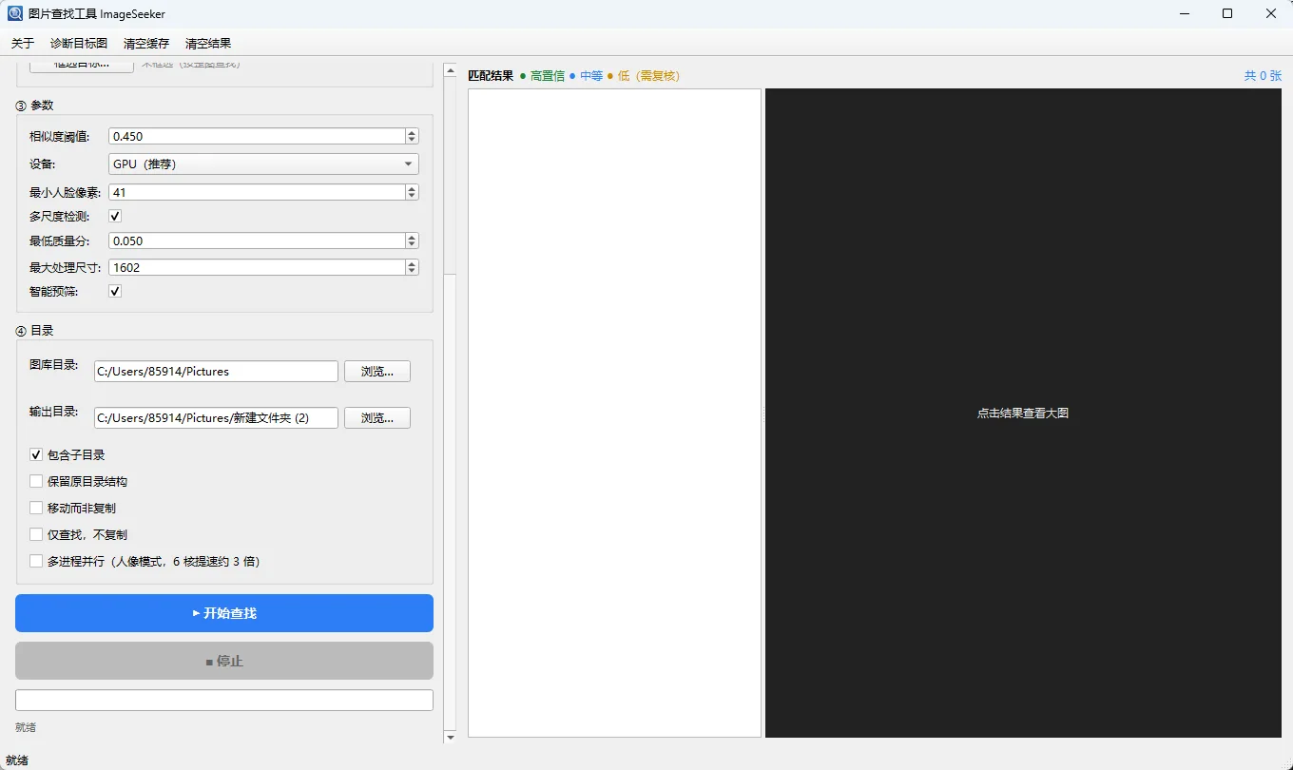Click the 就绪 status bar text
The image size is (1293, 770).
(x=17, y=760)
